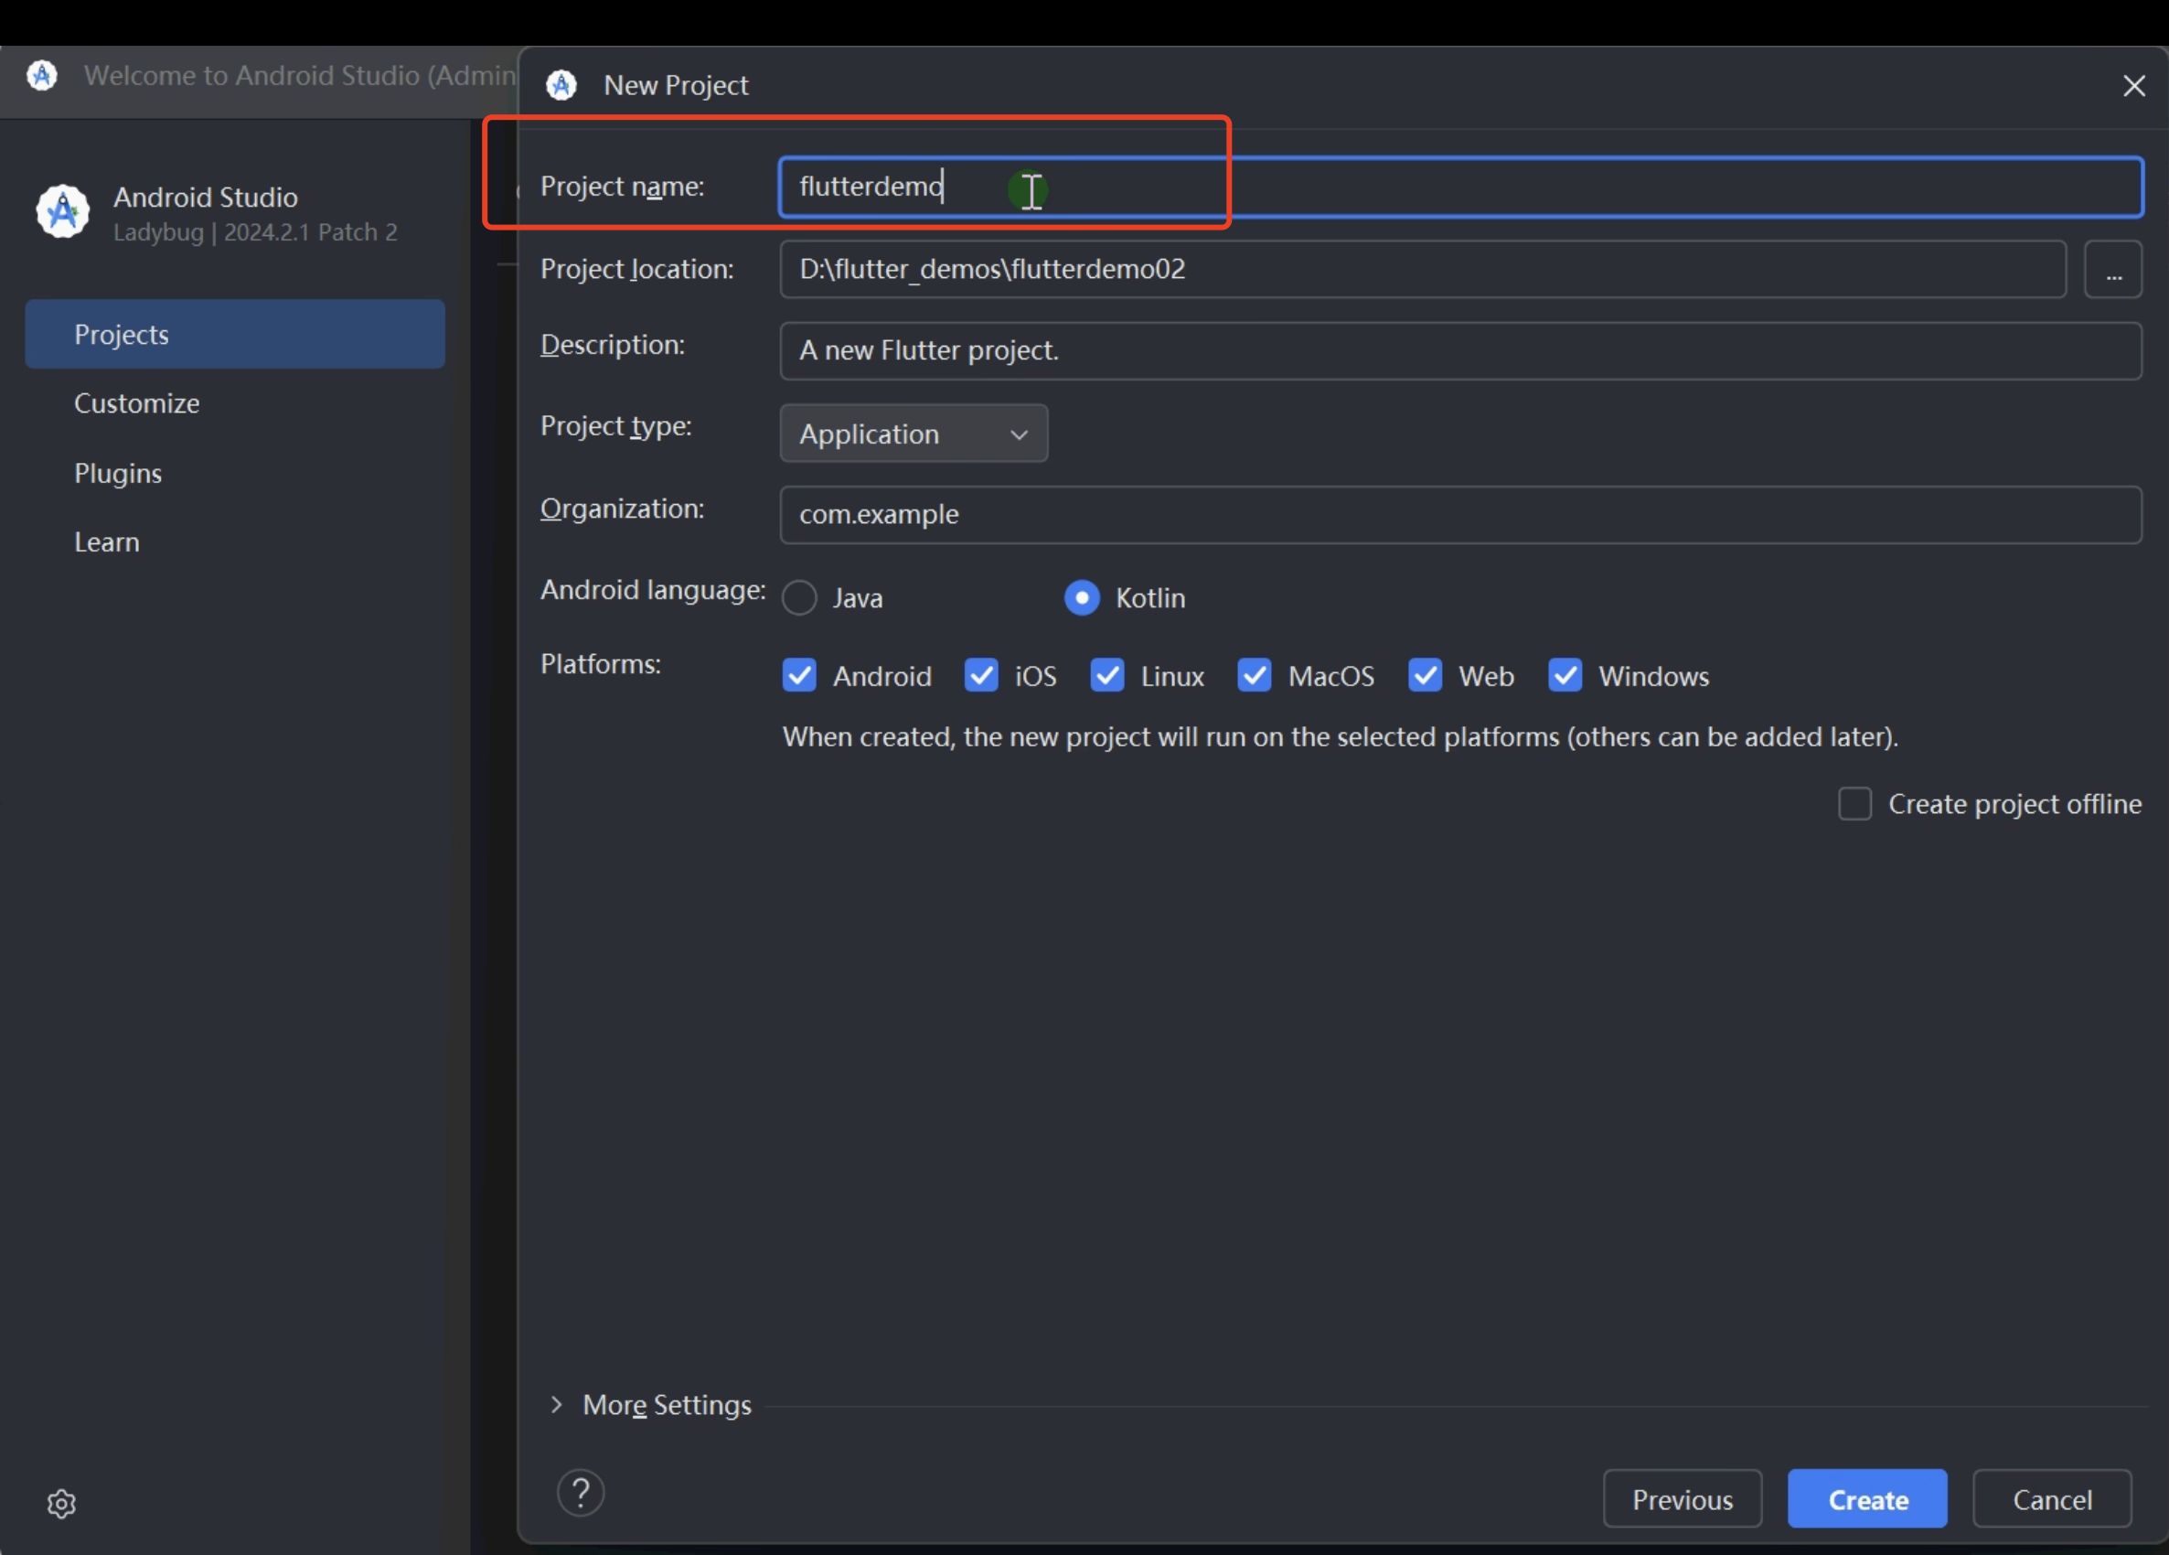Enable Create project offline checkbox
Viewport: 2169px width, 1555px height.
point(1854,804)
